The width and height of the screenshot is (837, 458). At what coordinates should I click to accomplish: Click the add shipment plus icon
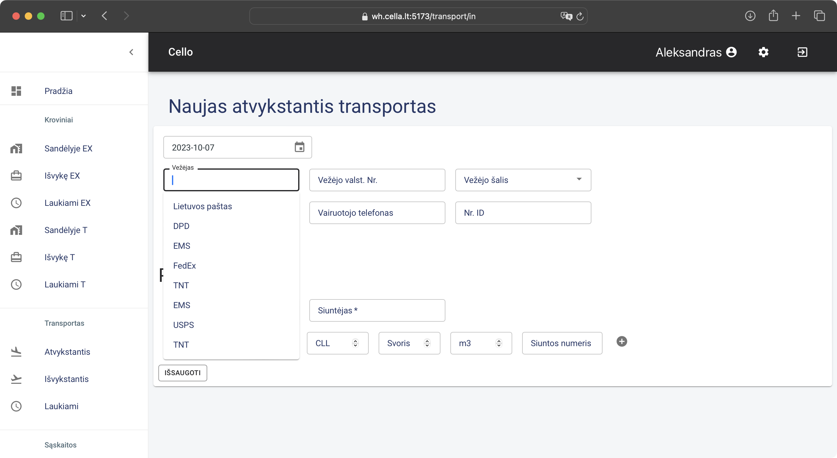click(x=622, y=341)
